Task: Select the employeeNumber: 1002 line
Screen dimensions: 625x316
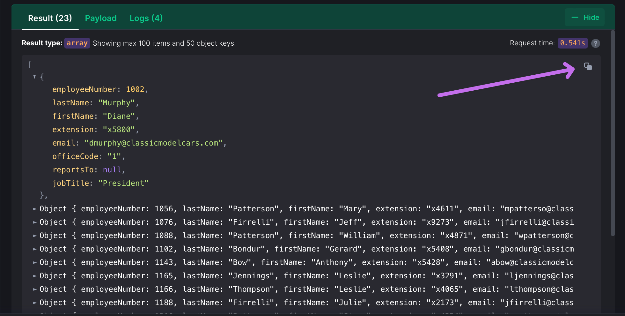Action: click(x=100, y=89)
